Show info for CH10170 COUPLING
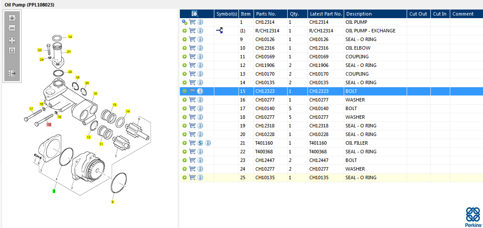This screenshot has width=483, height=228. 200,74
